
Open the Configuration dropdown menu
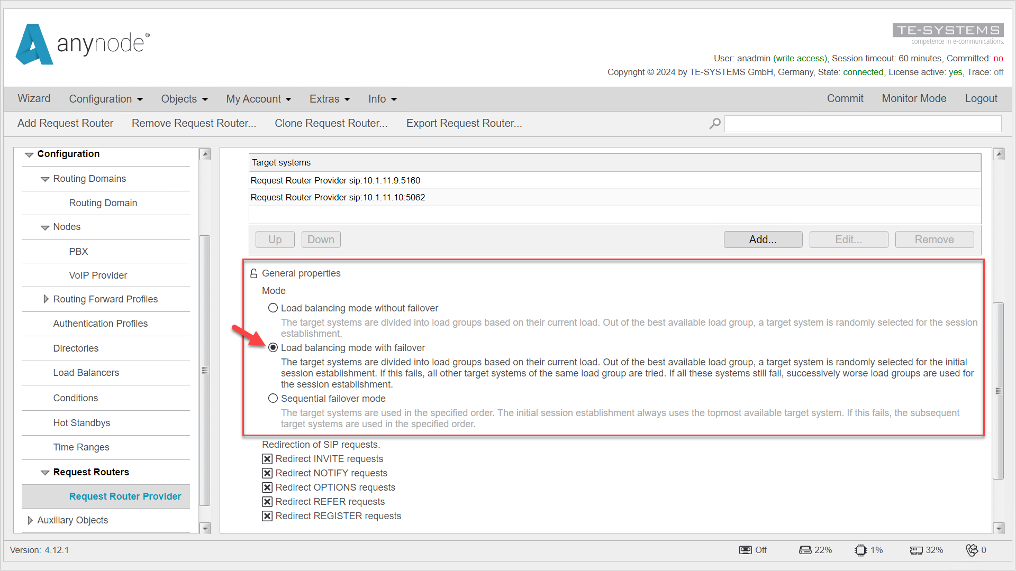(106, 99)
